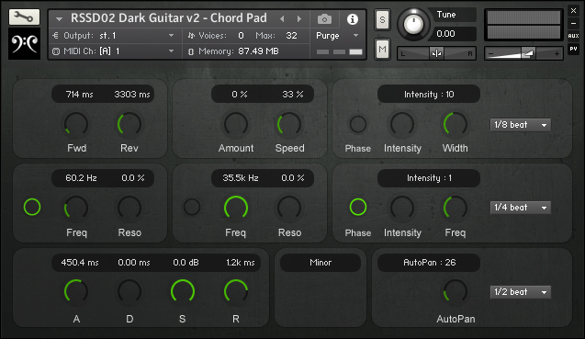This screenshot has width=585, height=339.
Task: Click the Minor chord type selector
Action: pyautogui.click(x=321, y=263)
